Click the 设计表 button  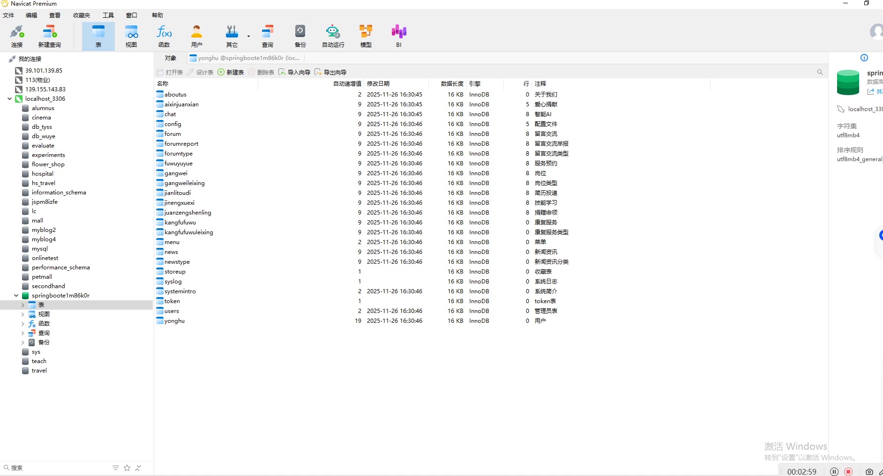point(200,72)
